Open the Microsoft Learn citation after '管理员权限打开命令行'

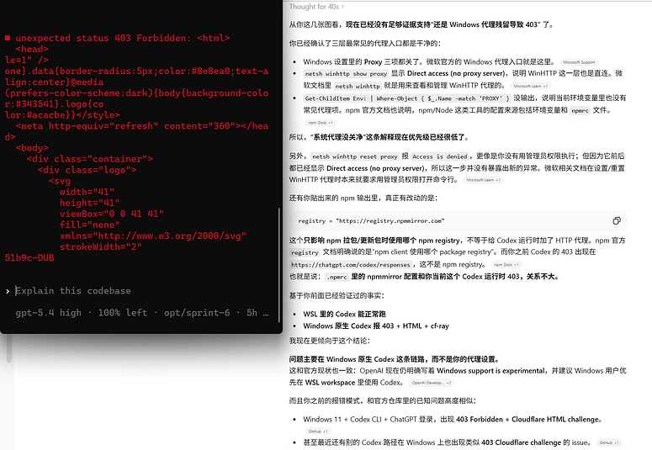tap(483, 180)
